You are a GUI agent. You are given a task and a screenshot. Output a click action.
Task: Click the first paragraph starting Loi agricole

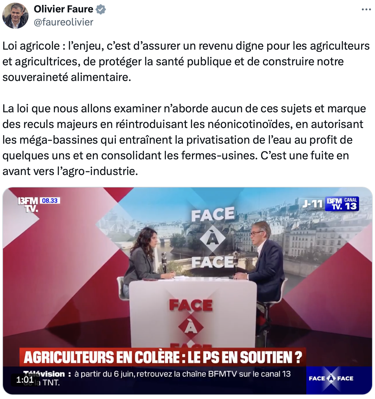tap(186, 61)
